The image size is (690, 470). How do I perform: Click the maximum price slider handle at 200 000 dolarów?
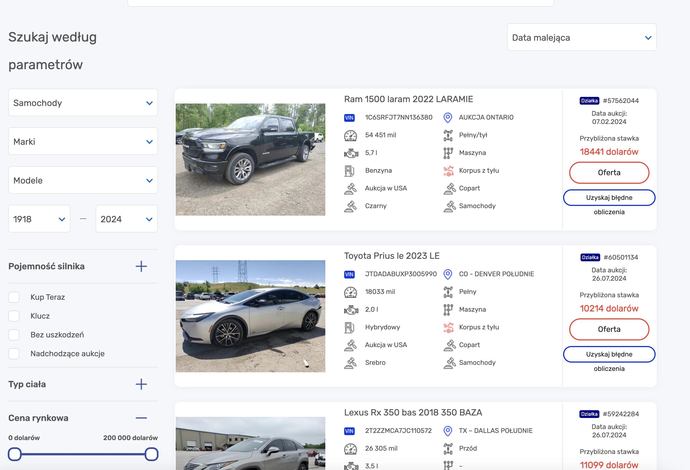click(151, 454)
